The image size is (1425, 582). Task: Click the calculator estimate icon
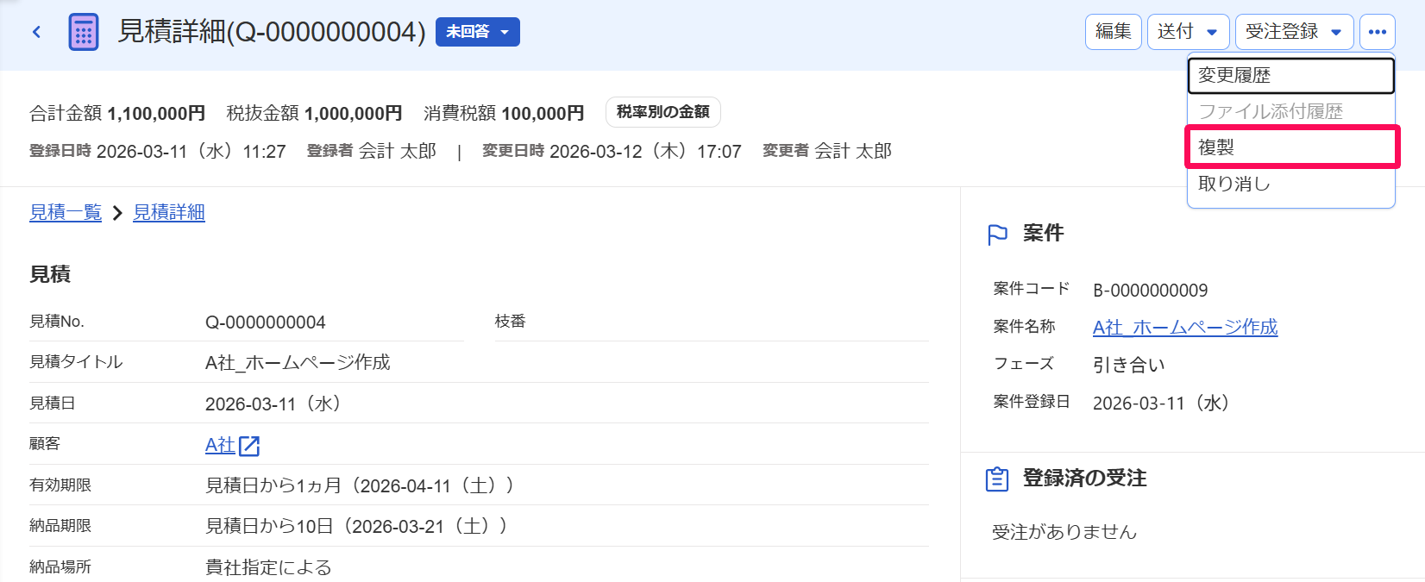click(x=84, y=33)
